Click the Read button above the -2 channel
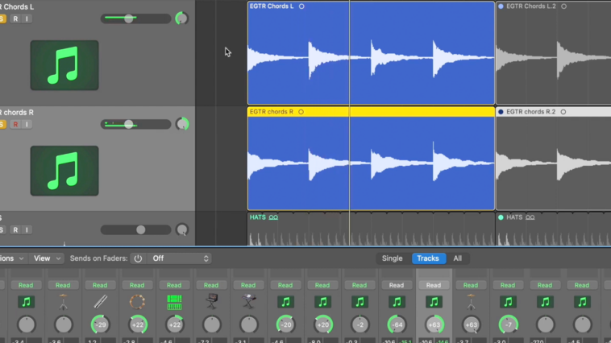 360,285
